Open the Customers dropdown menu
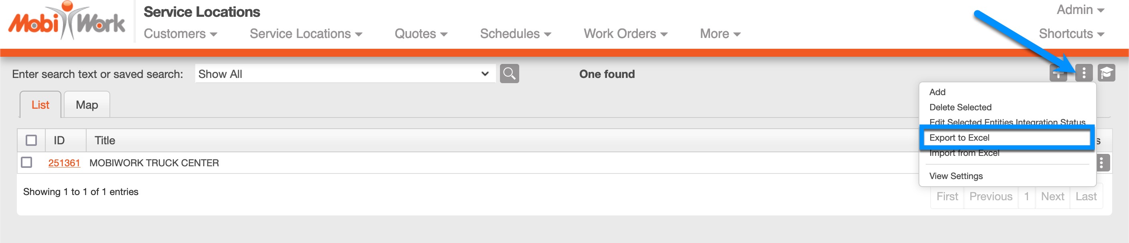The height and width of the screenshot is (243, 1129). coord(180,34)
